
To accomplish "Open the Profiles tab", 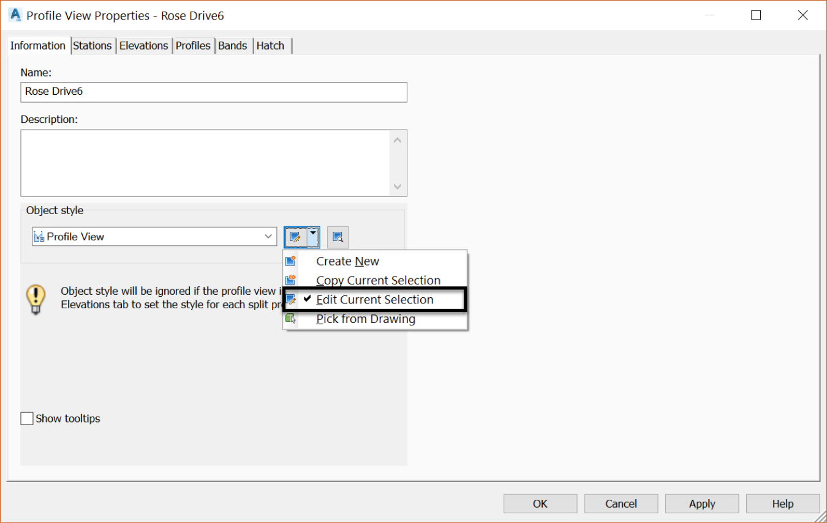I will (x=193, y=46).
